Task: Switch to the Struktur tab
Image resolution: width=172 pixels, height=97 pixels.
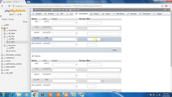Action: click(x=49, y=14)
